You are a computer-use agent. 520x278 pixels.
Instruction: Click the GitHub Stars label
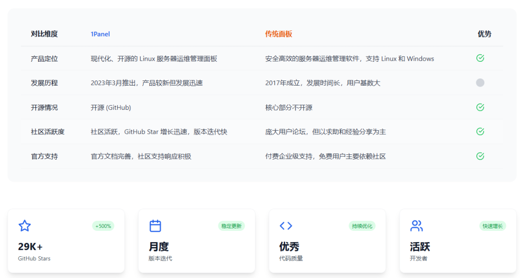pyautogui.click(x=34, y=258)
